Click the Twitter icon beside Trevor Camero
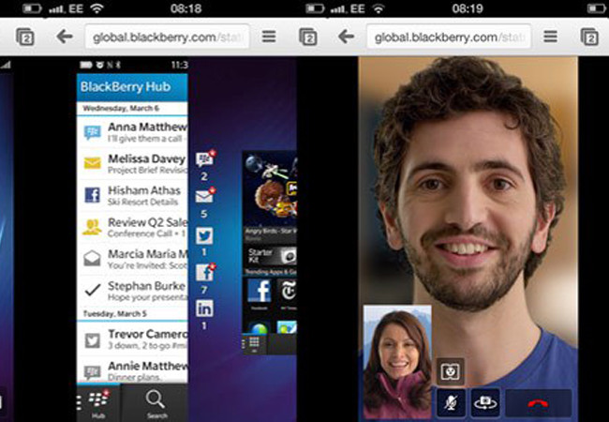609x422 pixels. point(93,340)
